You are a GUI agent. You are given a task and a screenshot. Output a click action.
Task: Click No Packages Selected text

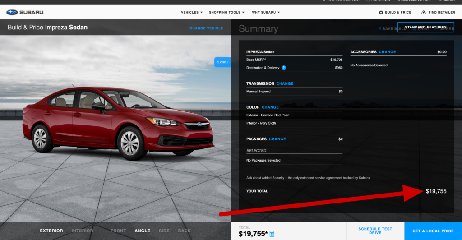(263, 161)
